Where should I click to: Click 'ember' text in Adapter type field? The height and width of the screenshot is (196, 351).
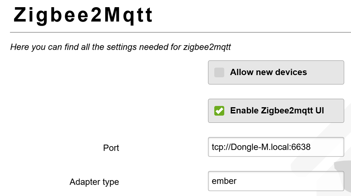point(224,181)
